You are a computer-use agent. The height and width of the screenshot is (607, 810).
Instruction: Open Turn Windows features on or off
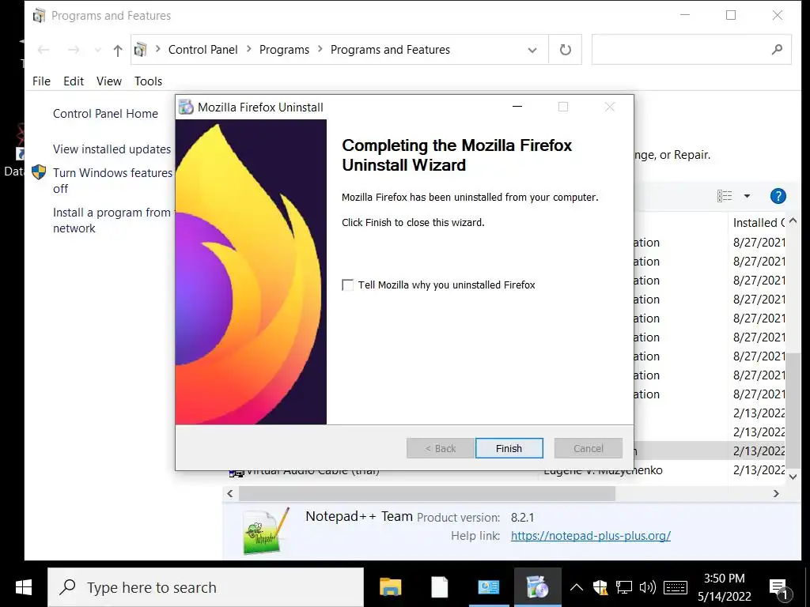tap(112, 181)
